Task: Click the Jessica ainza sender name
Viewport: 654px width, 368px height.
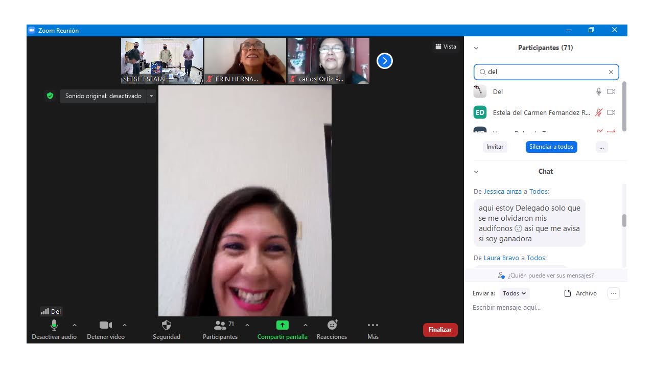Action: [x=503, y=192]
